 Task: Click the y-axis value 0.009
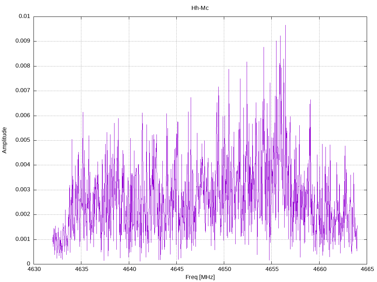[x=22, y=41]
